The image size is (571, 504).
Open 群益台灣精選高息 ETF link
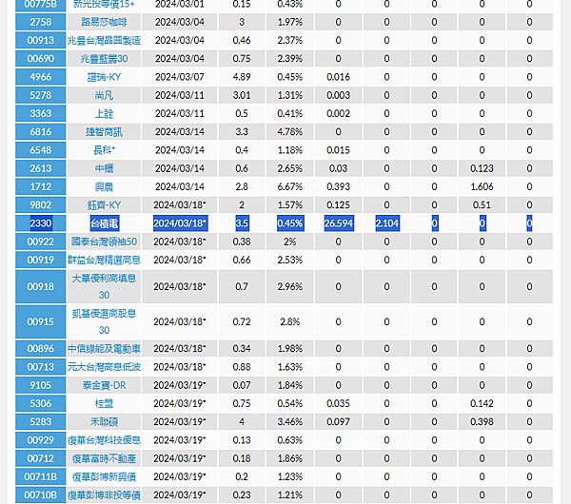(104, 260)
